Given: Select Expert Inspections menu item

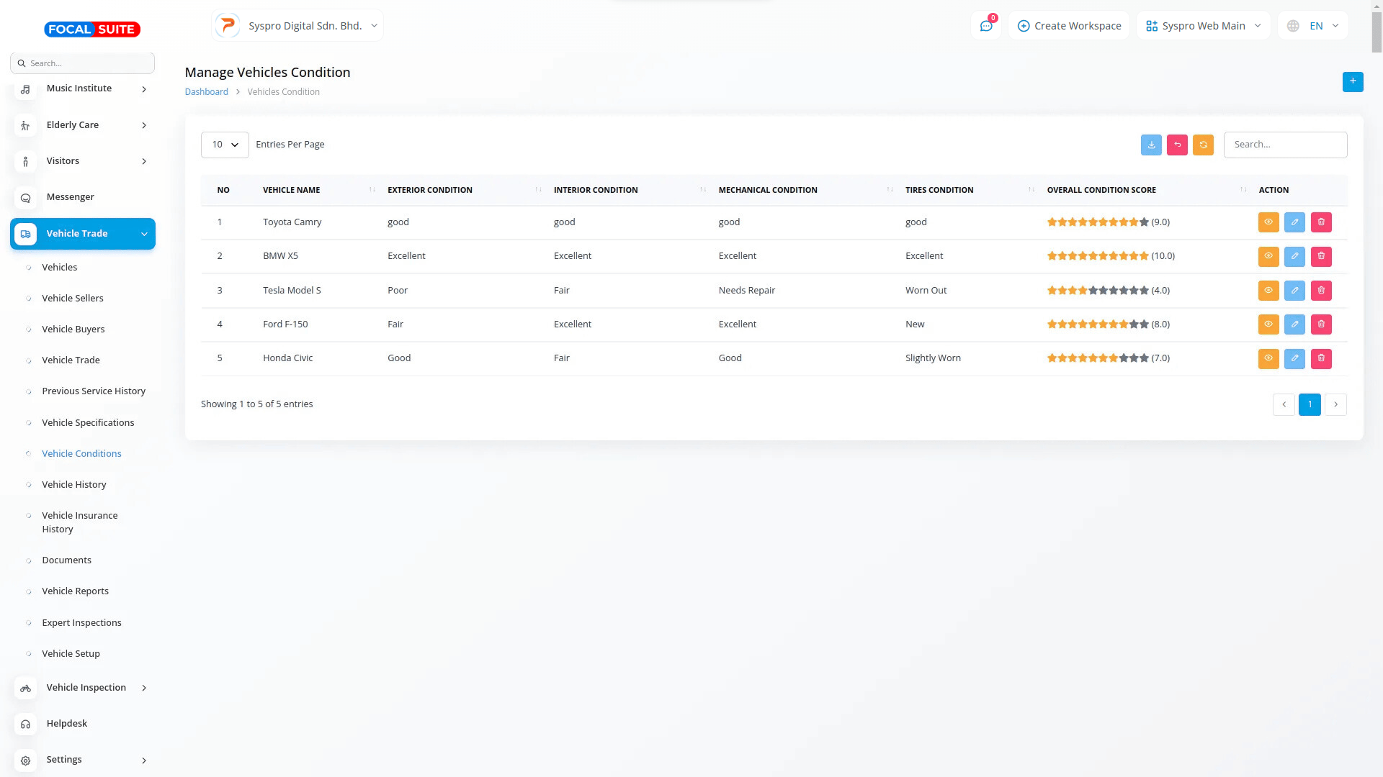Looking at the screenshot, I should (x=81, y=622).
